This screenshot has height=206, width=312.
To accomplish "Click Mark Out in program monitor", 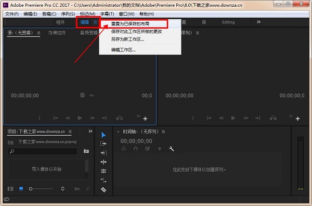I will tap(193, 118).
